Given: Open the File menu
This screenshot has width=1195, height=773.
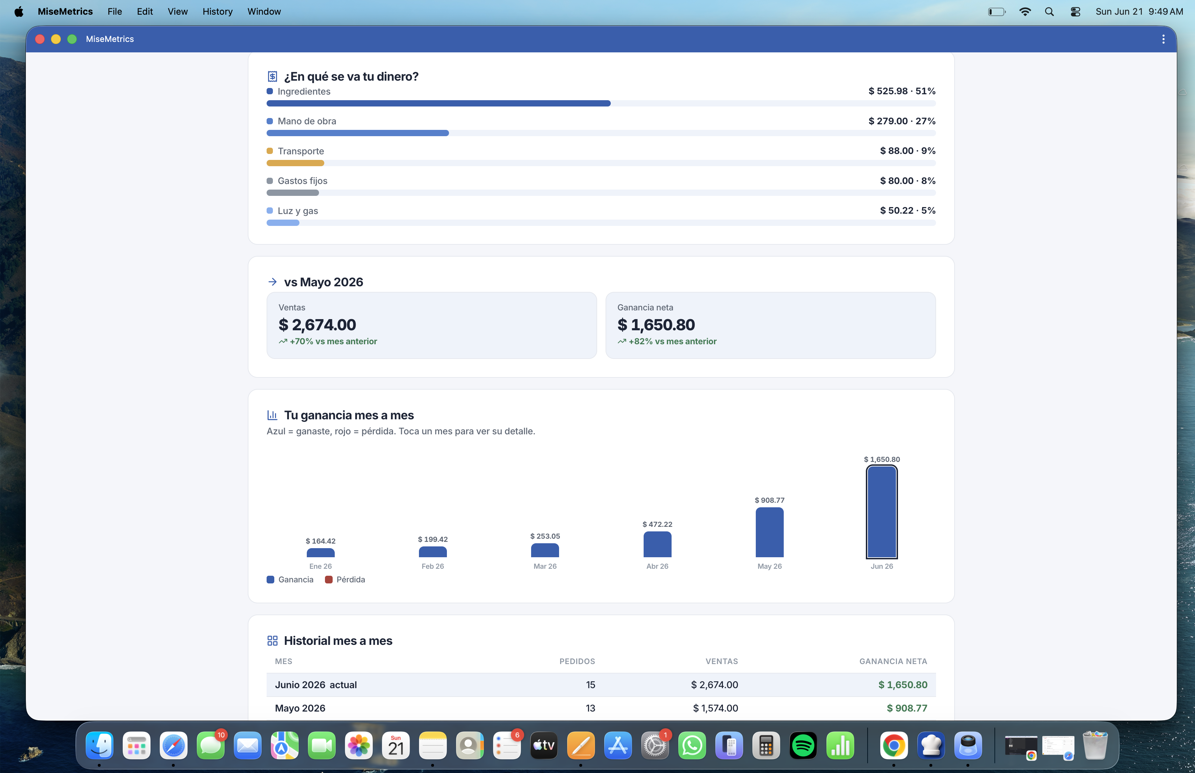Looking at the screenshot, I should click(115, 12).
